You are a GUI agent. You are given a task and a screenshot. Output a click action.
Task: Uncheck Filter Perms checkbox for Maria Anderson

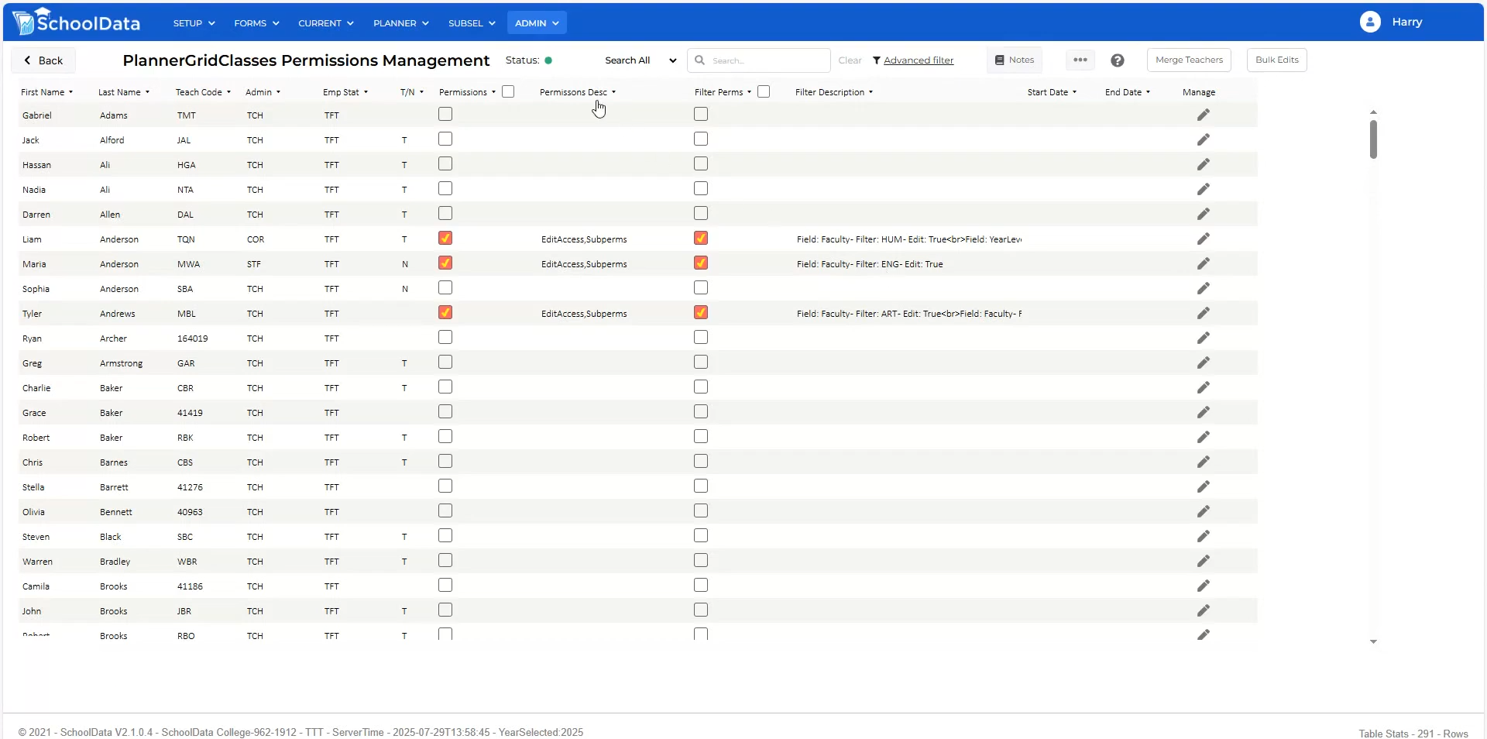[701, 263]
